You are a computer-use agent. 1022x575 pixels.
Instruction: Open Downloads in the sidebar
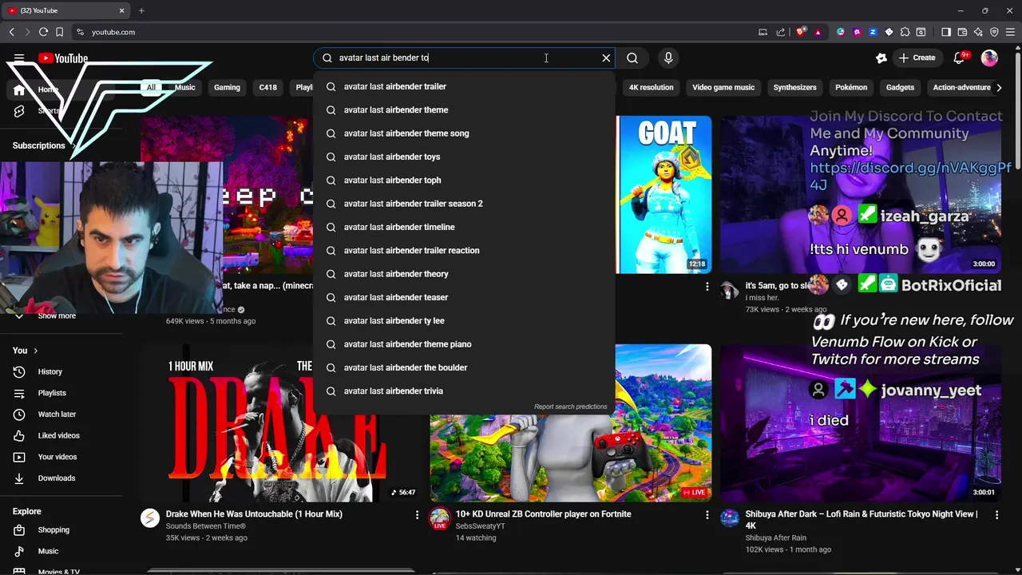point(57,478)
